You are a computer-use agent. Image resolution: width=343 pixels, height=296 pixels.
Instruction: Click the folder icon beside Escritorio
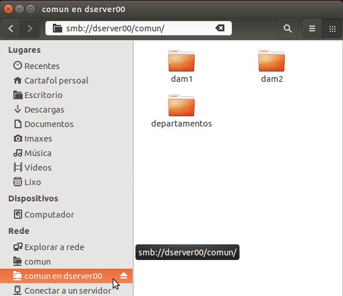click(x=17, y=95)
